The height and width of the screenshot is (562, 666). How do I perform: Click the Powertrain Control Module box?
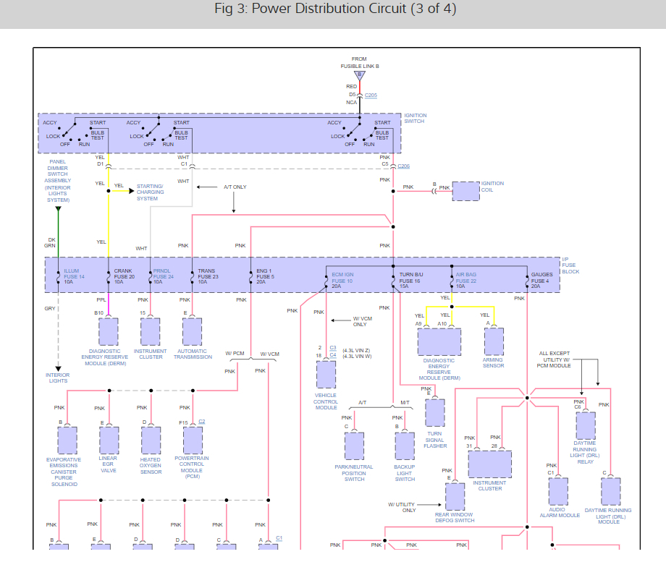coord(192,440)
